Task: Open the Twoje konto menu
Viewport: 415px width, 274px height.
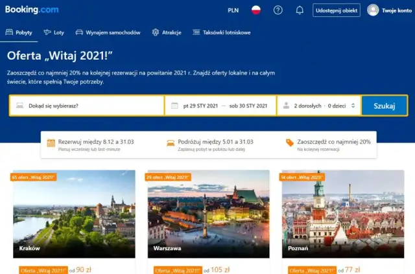Action: (397, 10)
